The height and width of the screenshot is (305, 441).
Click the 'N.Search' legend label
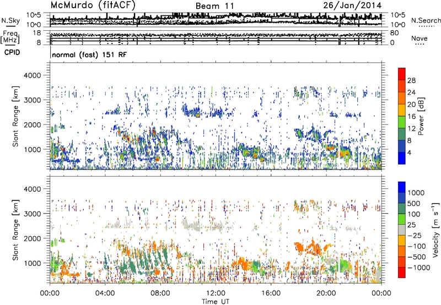pos(426,20)
